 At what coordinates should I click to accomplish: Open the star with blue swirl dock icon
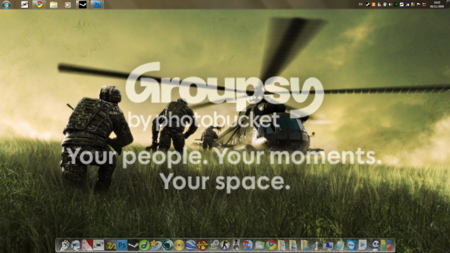click(x=156, y=245)
